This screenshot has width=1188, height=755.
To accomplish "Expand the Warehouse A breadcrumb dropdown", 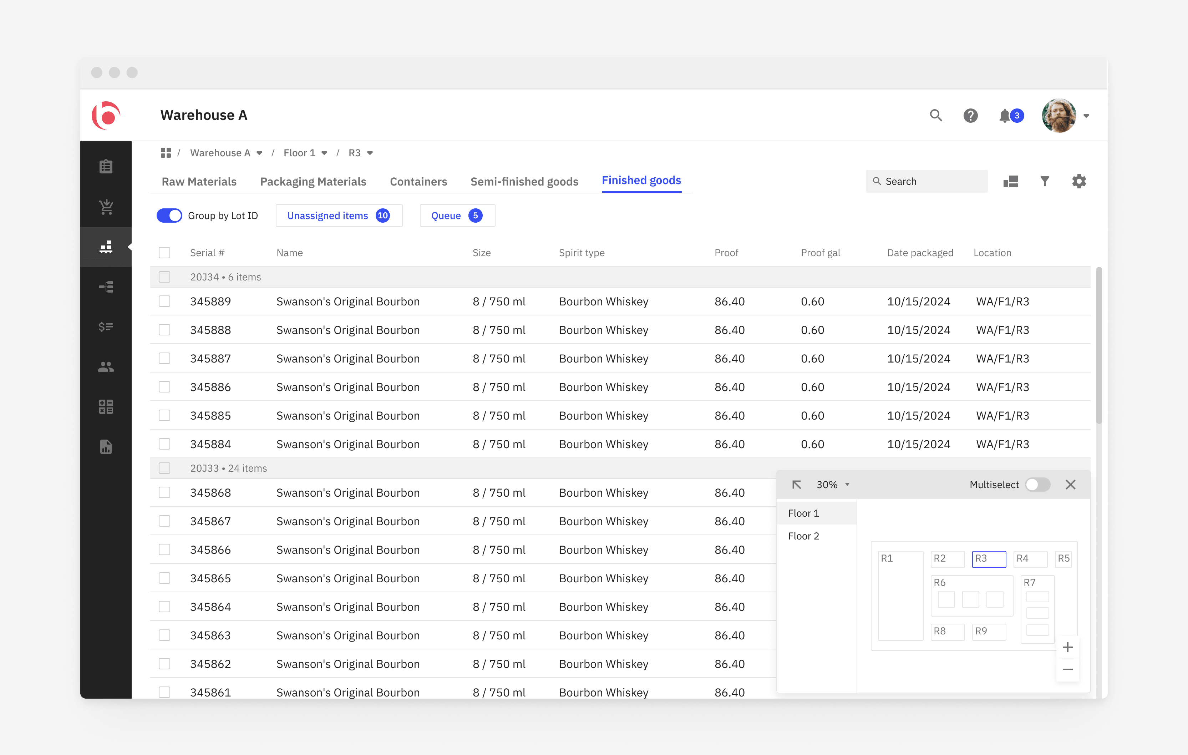I will (259, 153).
